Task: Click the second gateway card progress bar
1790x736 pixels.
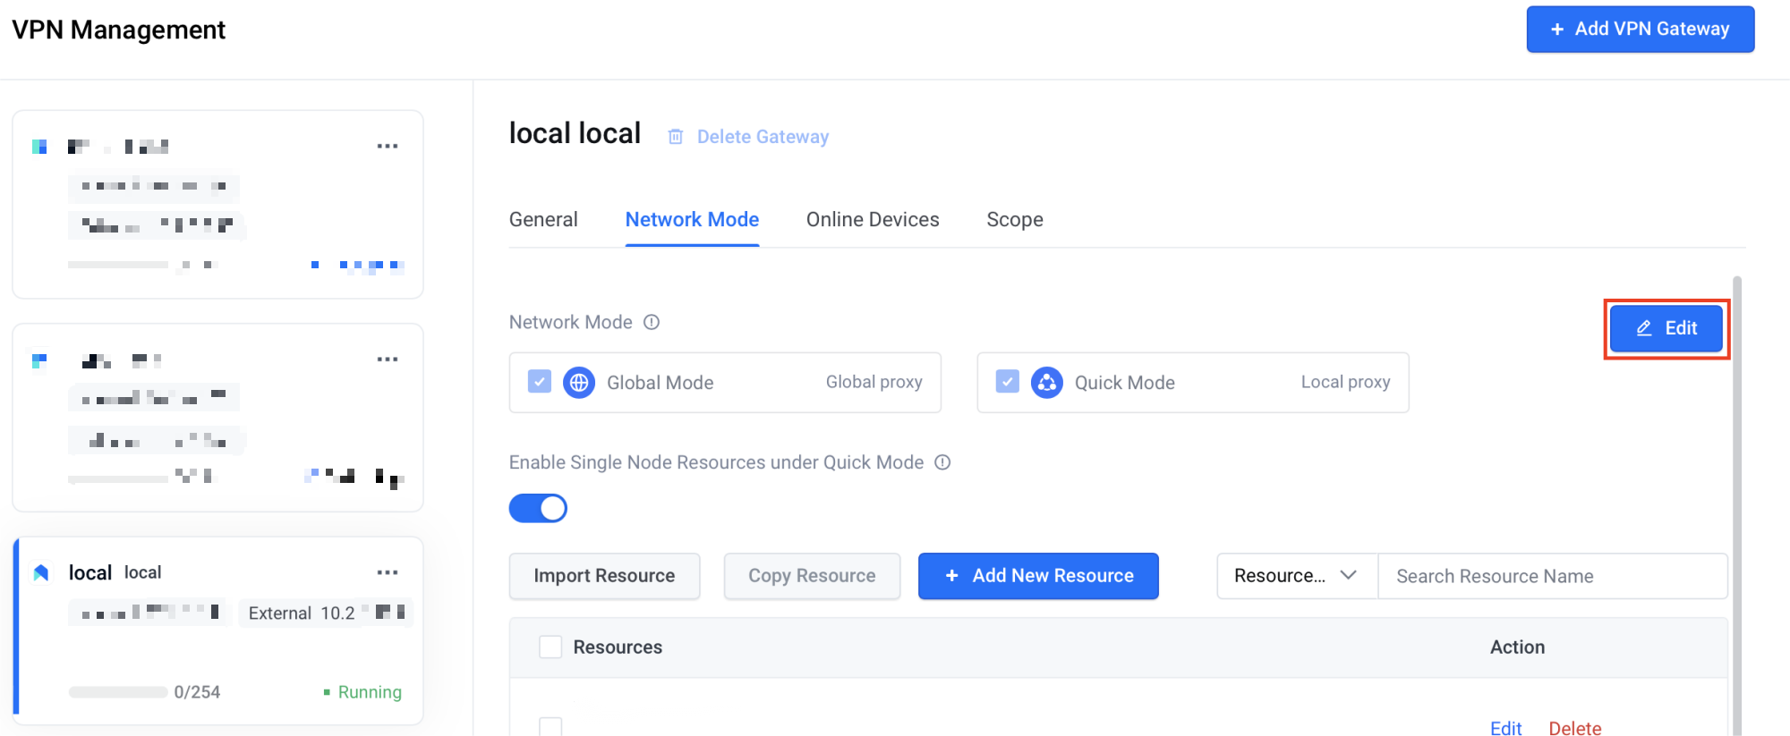Action: pyautogui.click(x=118, y=479)
